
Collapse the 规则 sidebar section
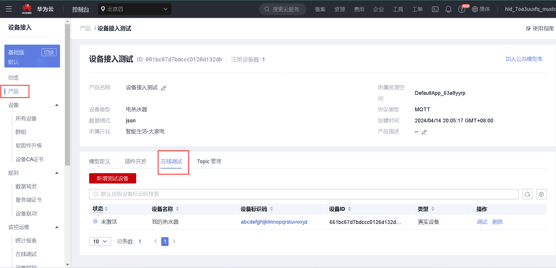[57, 173]
